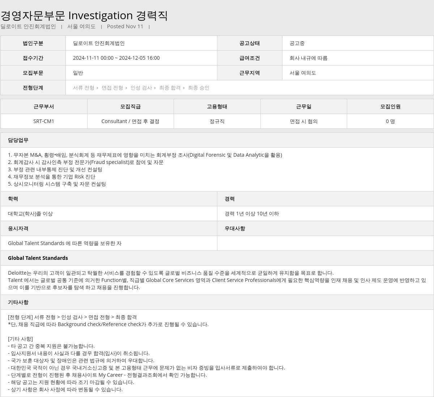Viewport: 434px width, 397px height.
Task: Click the 일반 value cell
Action: coord(141,73)
